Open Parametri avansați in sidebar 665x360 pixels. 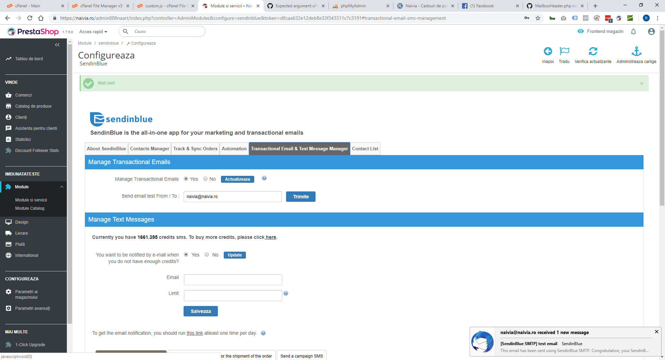(33, 308)
